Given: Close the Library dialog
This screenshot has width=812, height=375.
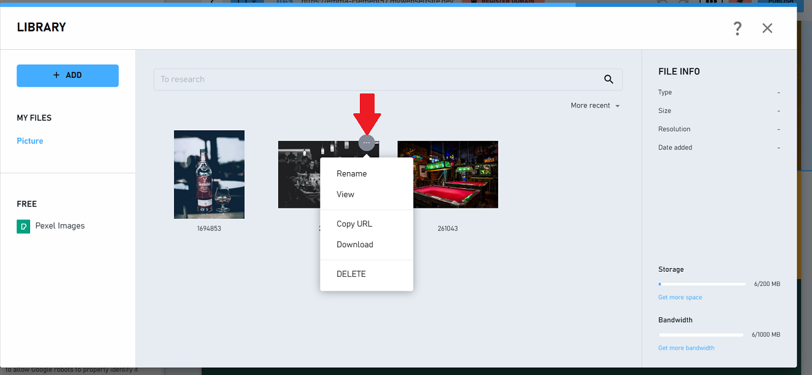Looking at the screenshot, I should (767, 28).
